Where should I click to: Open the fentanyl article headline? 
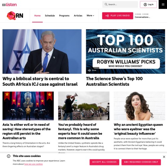pyautogui.click(x=80, y=131)
